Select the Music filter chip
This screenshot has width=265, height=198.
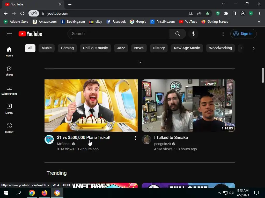click(x=47, y=48)
